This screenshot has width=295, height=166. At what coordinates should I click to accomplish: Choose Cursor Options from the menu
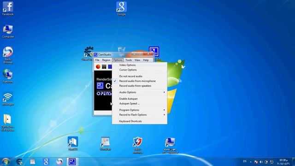tap(139, 70)
